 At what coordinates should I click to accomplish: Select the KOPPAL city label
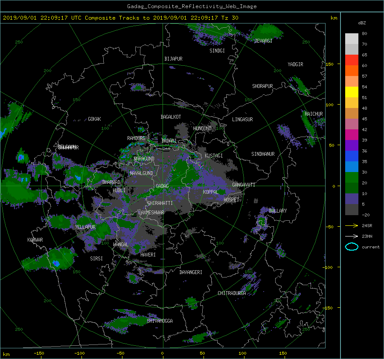tap(211, 192)
